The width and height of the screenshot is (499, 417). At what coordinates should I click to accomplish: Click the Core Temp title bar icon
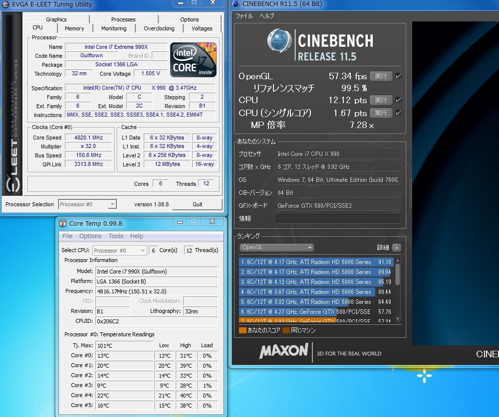[x=63, y=223]
